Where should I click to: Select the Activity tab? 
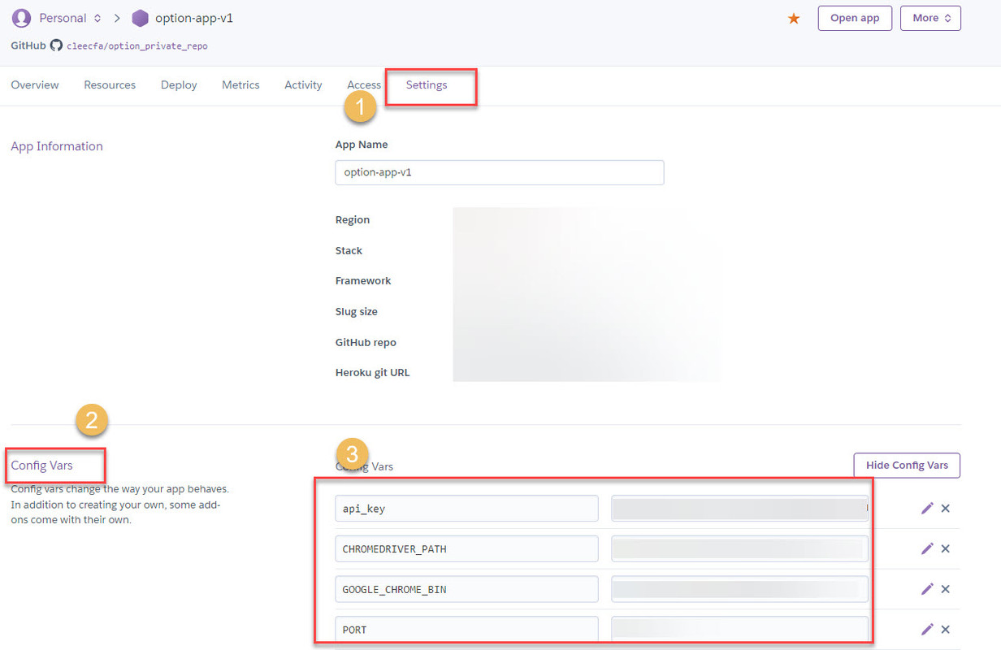point(303,84)
